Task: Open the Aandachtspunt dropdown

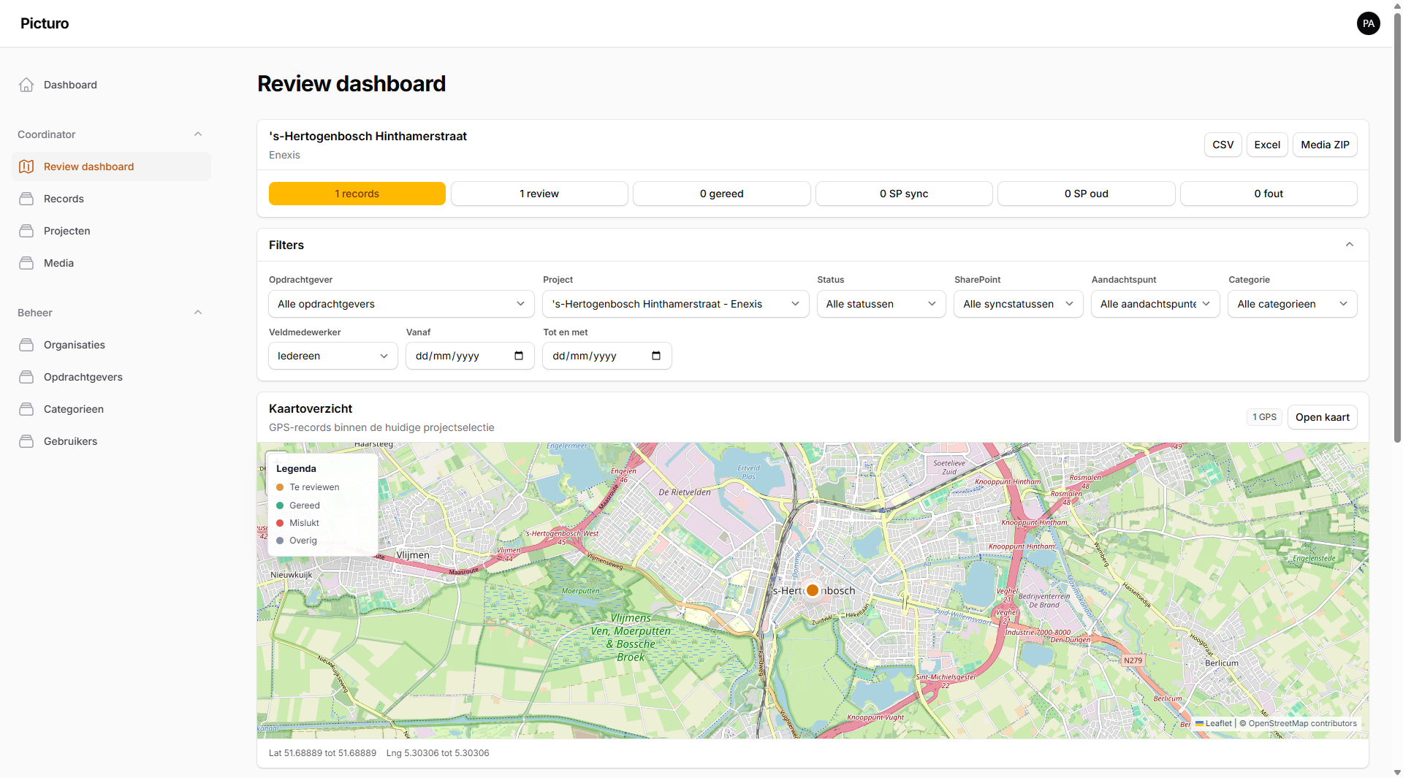Action: pyautogui.click(x=1155, y=304)
